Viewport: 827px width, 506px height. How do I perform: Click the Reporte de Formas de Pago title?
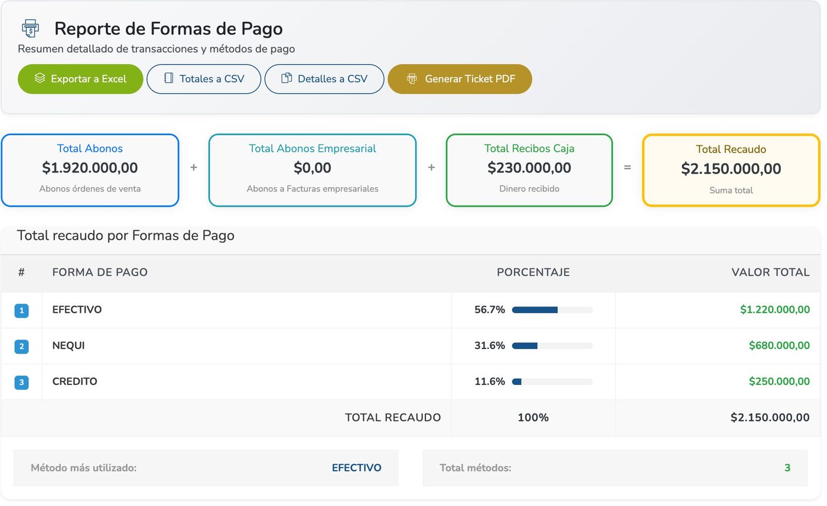click(x=168, y=28)
